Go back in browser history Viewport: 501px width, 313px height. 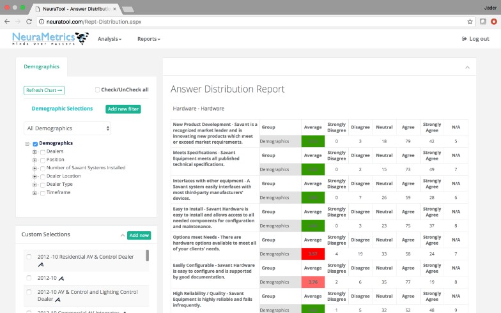point(7,22)
